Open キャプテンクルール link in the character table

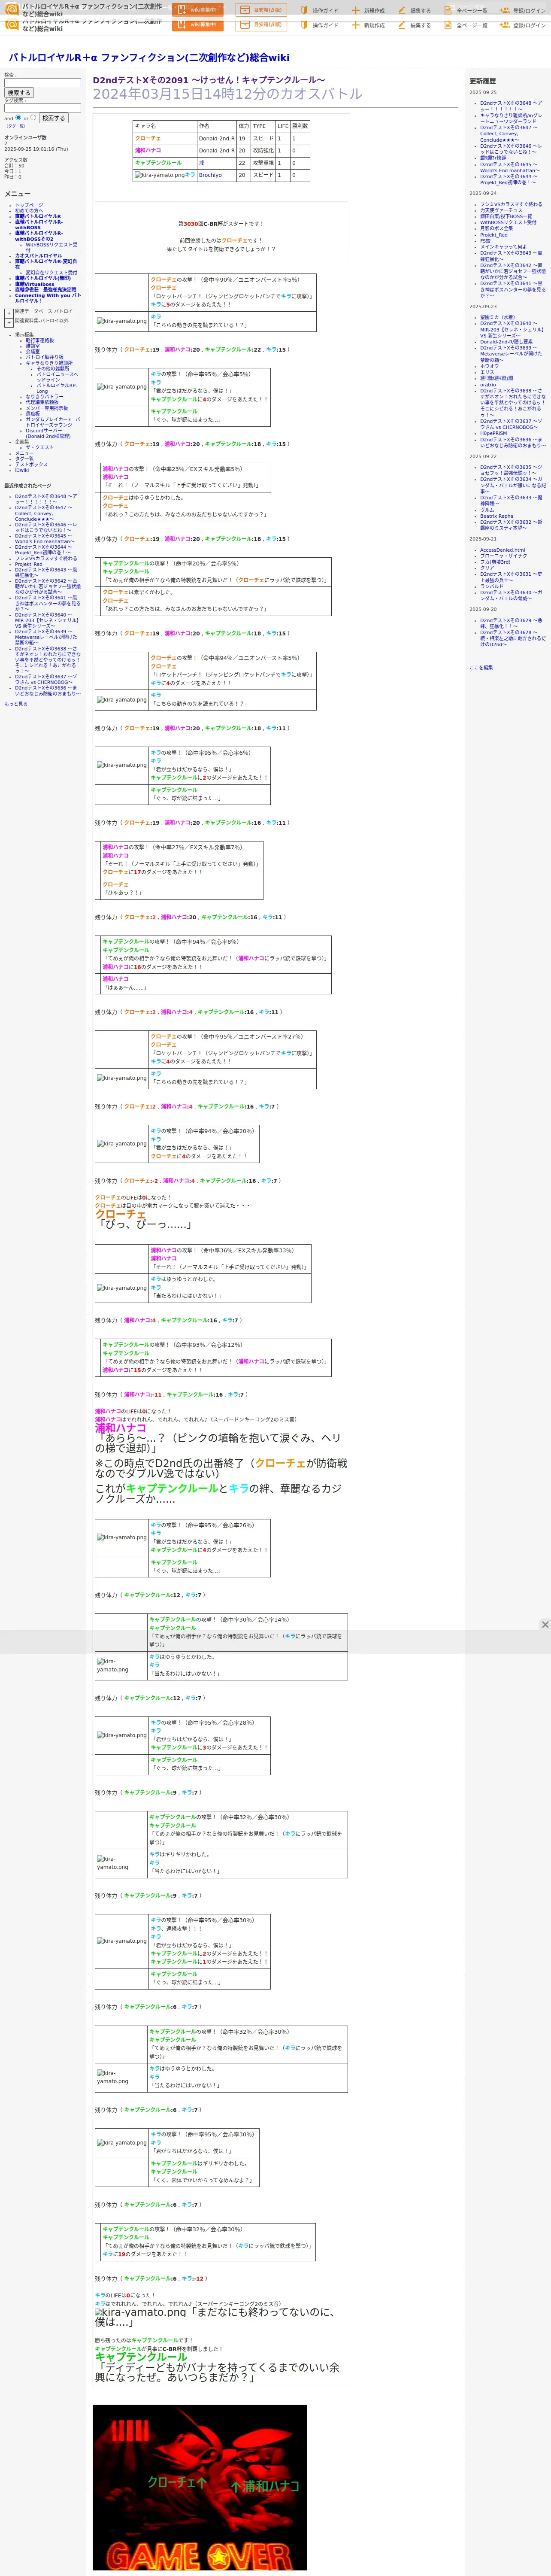click(158, 163)
